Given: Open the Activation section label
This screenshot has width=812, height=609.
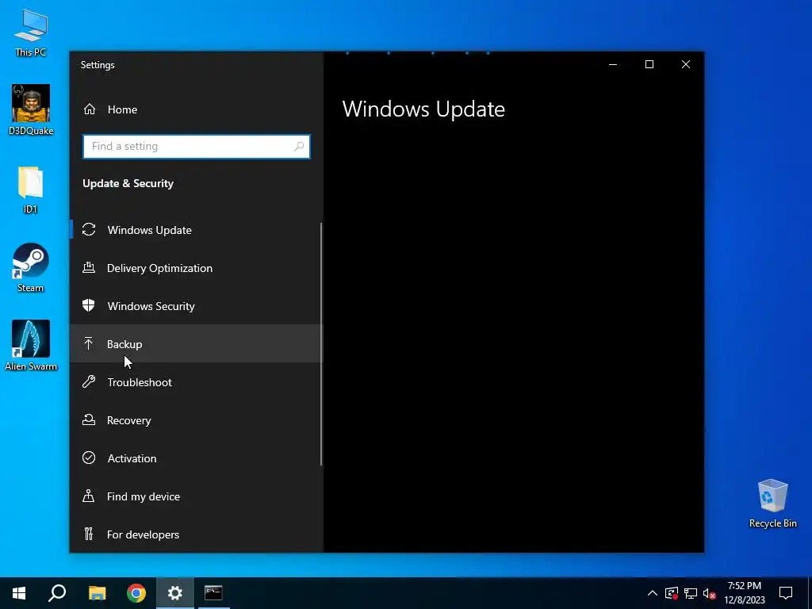Looking at the screenshot, I should (132, 458).
